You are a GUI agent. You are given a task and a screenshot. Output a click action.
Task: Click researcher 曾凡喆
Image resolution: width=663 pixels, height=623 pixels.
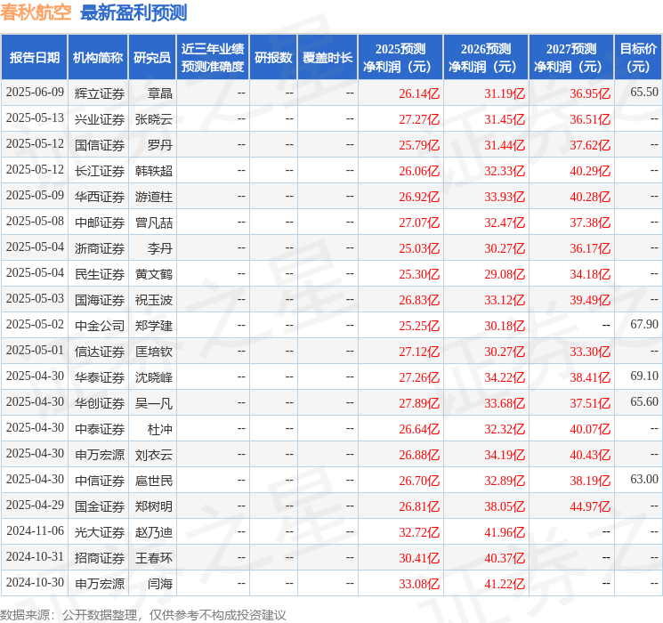(154, 222)
